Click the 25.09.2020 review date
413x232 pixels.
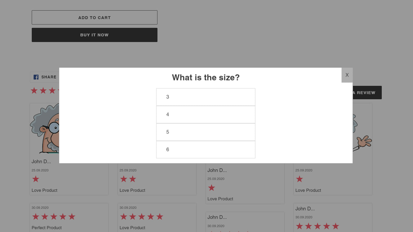pos(40,170)
